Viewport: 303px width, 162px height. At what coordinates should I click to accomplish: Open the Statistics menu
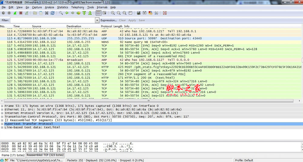click(x=63, y=7)
